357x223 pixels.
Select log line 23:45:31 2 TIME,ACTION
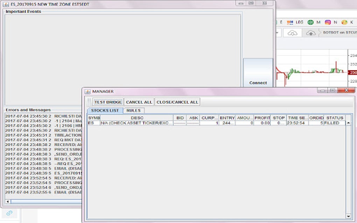pos(43,135)
